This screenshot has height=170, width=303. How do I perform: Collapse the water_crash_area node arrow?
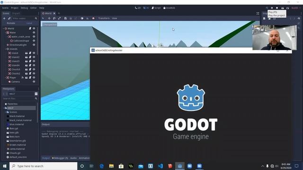[x=8, y=37]
